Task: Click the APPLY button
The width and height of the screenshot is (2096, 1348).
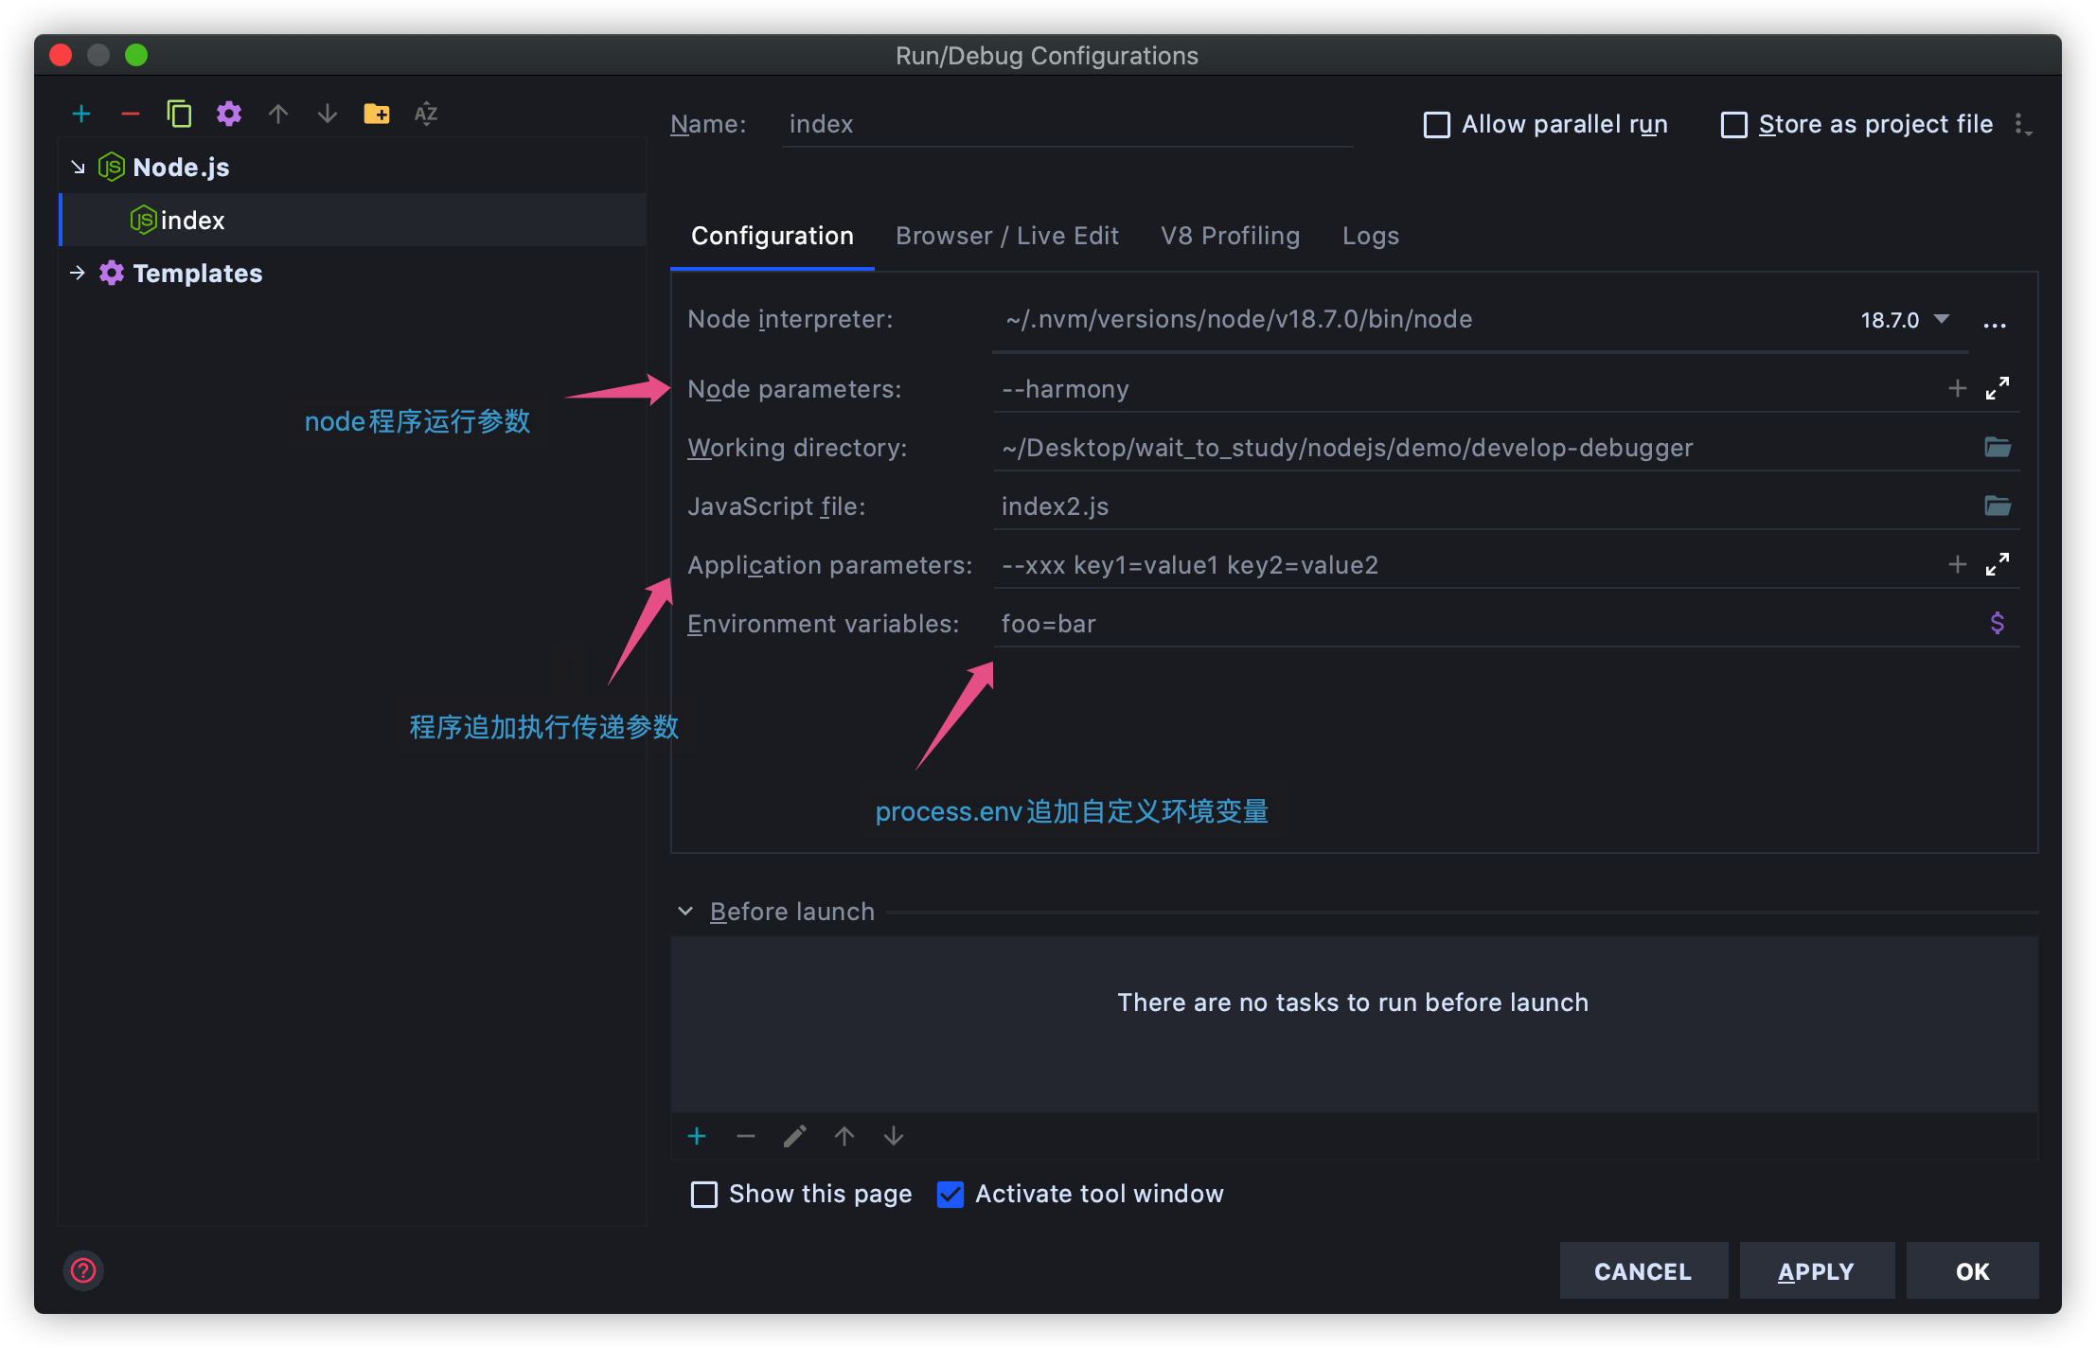Action: pos(1818,1268)
